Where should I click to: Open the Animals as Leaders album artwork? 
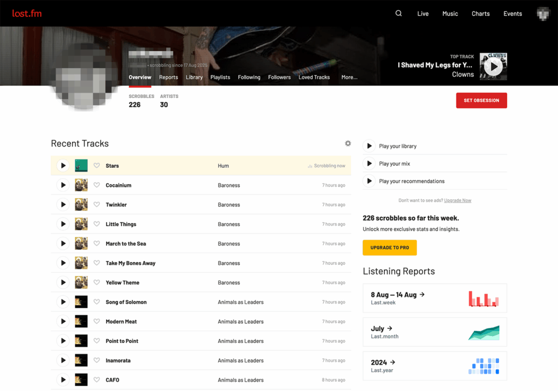(x=81, y=302)
